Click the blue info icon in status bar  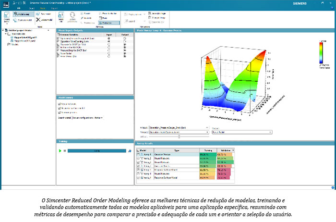[333, 187]
